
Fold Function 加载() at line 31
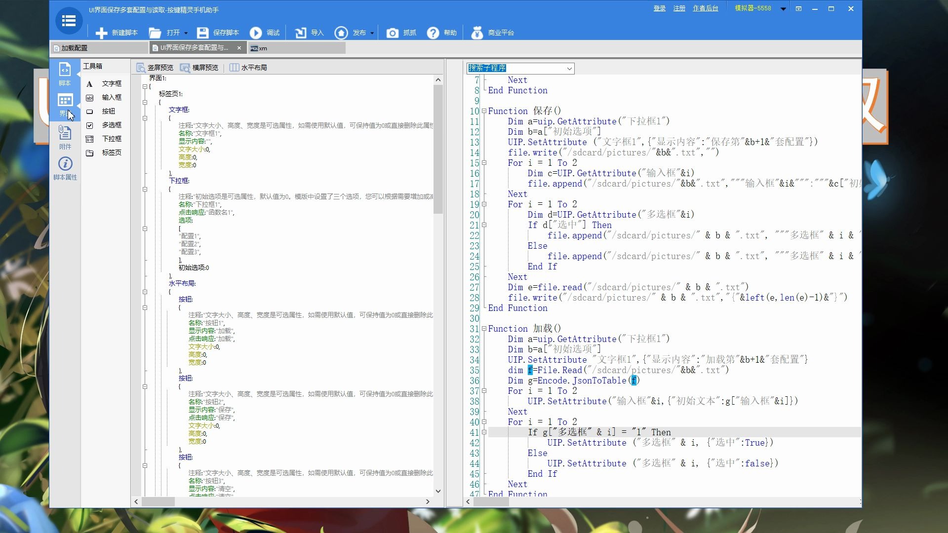tap(484, 329)
